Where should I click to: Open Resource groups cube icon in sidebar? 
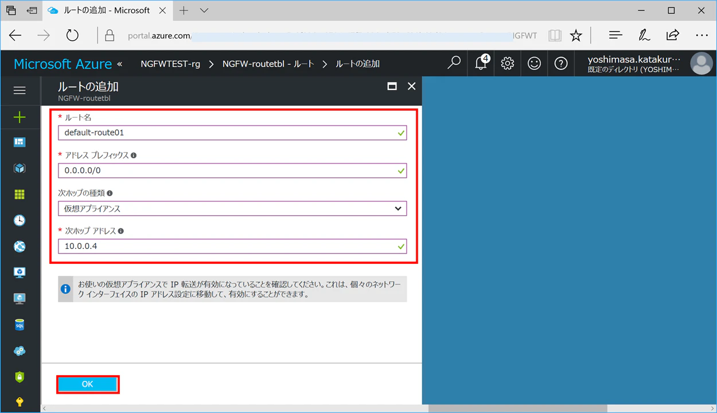point(20,168)
